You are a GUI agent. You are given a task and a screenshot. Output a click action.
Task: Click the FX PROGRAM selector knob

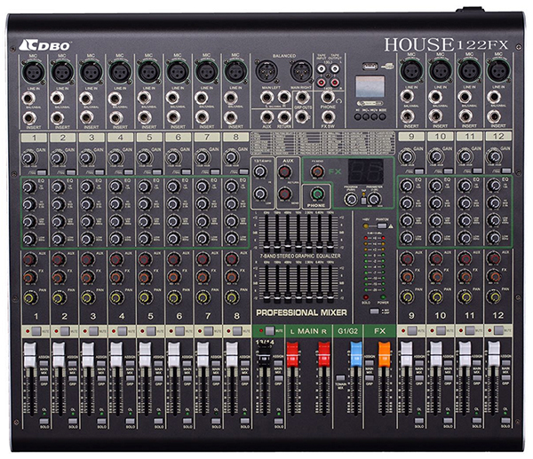pyautogui.click(x=351, y=199)
